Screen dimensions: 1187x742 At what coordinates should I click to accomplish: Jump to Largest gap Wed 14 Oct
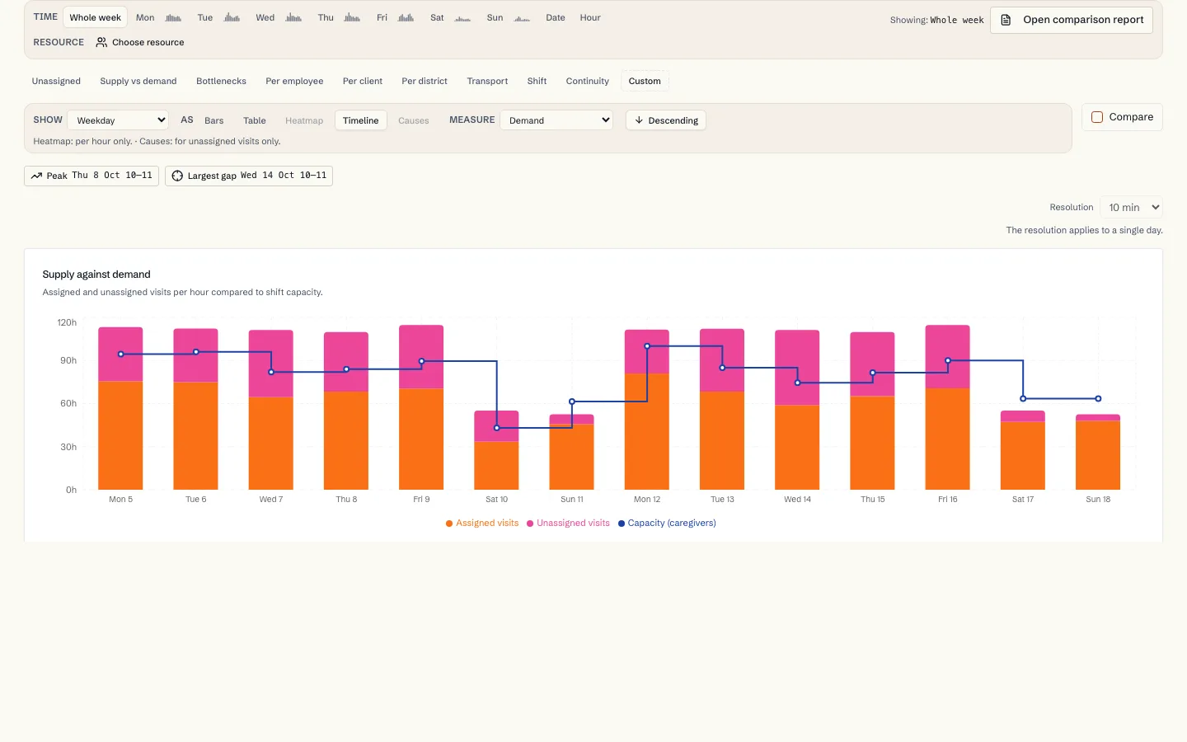(x=249, y=176)
